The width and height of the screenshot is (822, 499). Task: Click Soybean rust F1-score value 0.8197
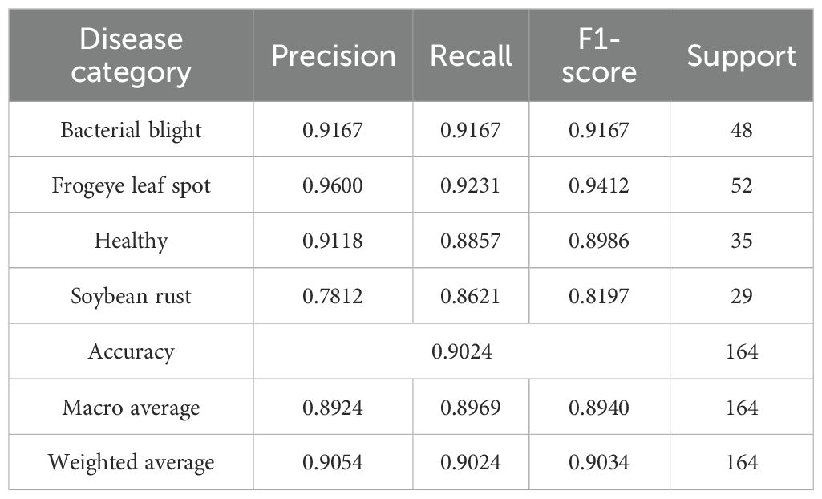pyautogui.click(x=599, y=296)
